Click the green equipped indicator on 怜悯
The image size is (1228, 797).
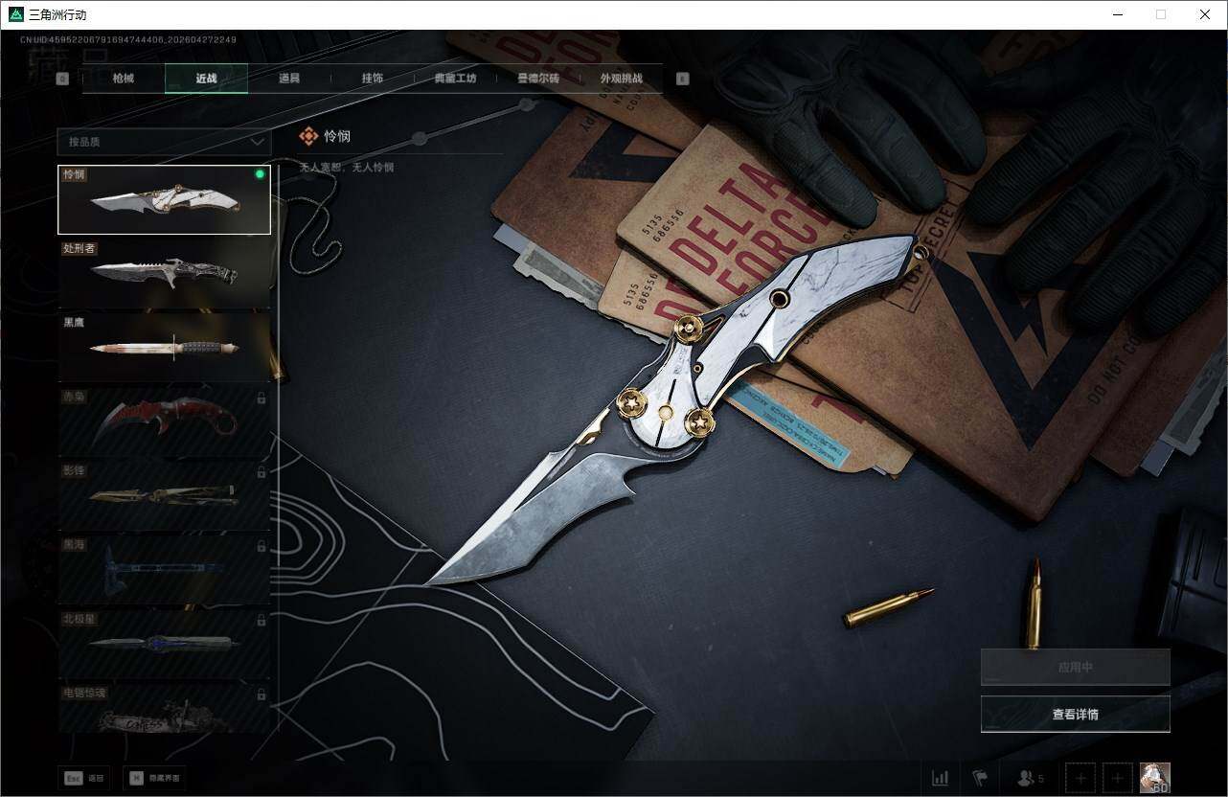click(260, 174)
